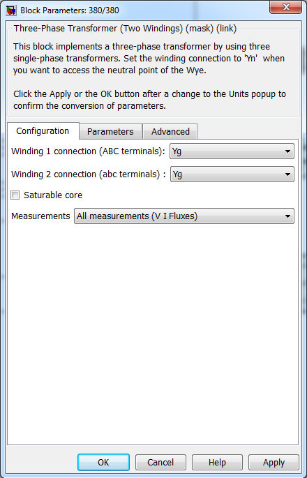Switch to the Advanced tab
Screen dimensions: 307x478
pyautogui.click(x=170, y=132)
